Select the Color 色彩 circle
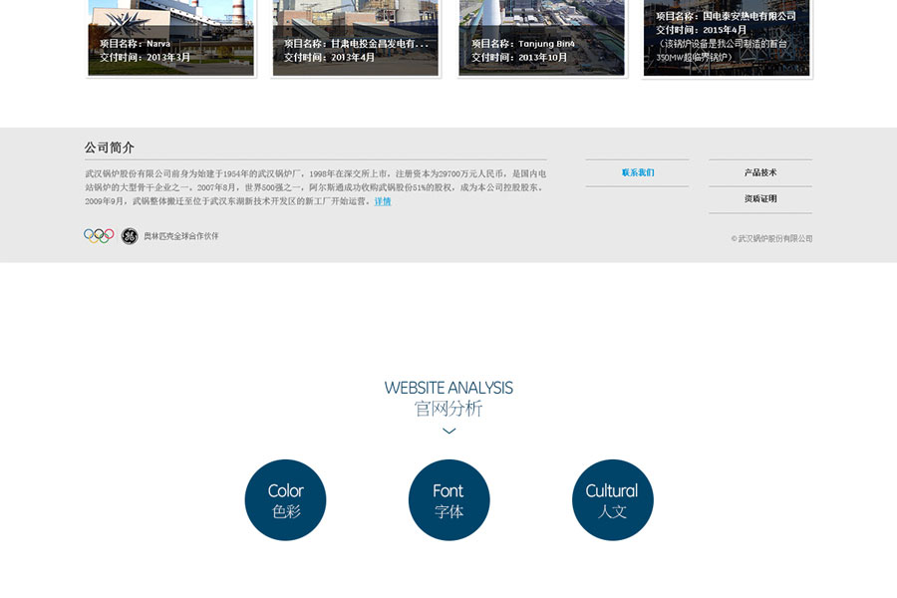This screenshot has height=598, width=897. [x=285, y=500]
